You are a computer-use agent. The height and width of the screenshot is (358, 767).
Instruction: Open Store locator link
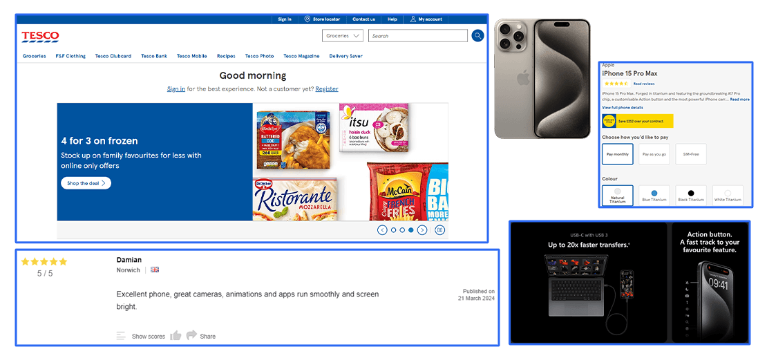pos(326,19)
